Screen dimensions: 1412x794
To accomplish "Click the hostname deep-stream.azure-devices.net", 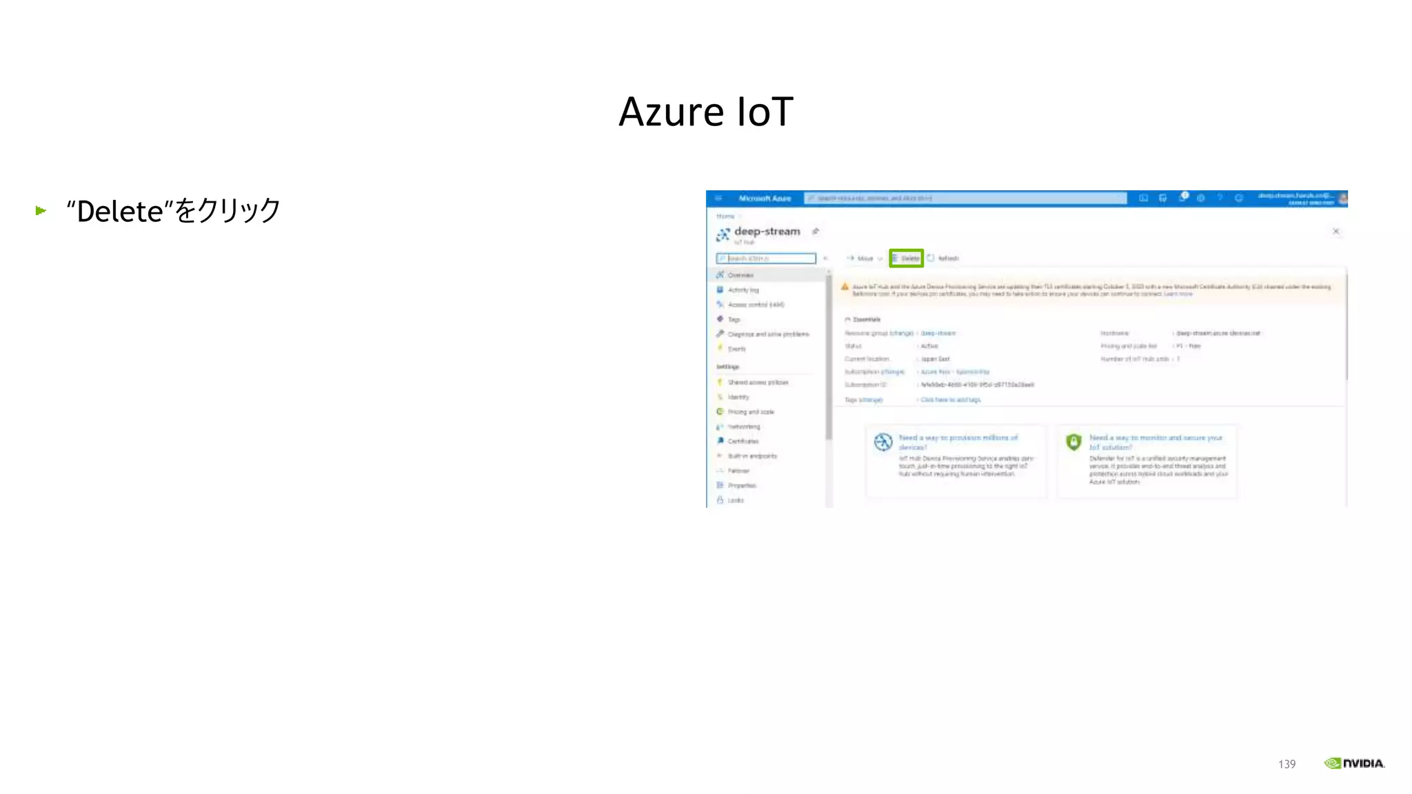I will click(x=1218, y=334).
